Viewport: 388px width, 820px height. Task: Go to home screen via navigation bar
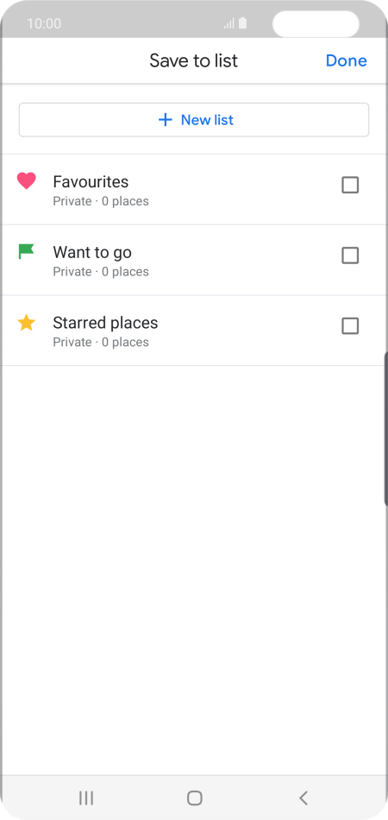click(x=194, y=798)
